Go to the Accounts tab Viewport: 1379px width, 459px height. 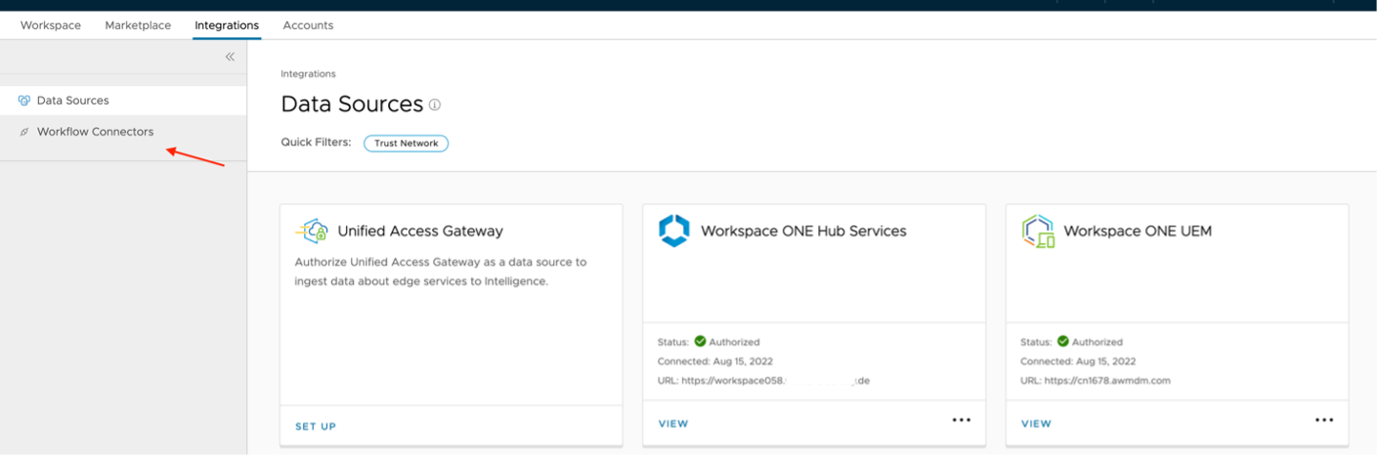point(308,25)
